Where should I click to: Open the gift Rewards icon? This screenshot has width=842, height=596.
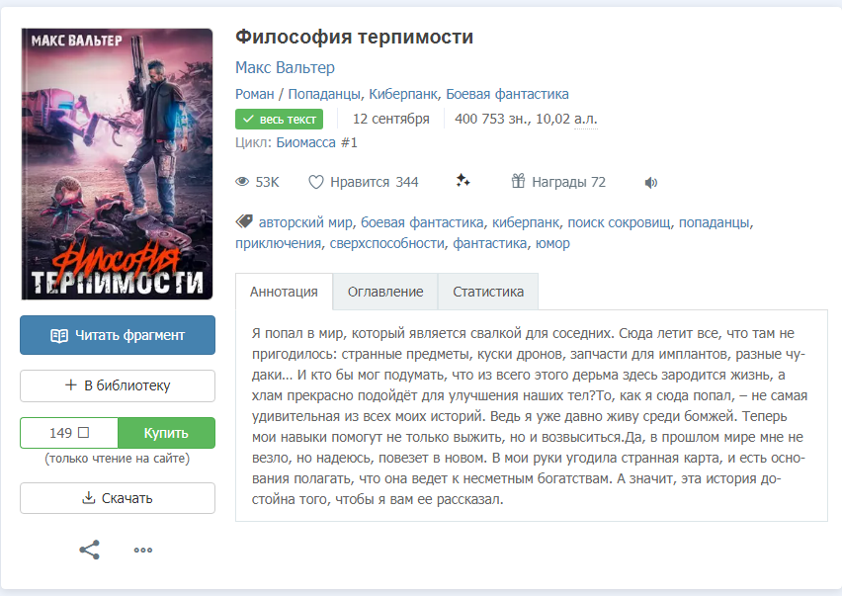click(x=518, y=181)
